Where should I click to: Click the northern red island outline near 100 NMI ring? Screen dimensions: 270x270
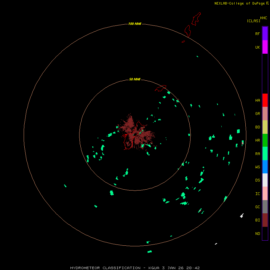tap(188, 31)
